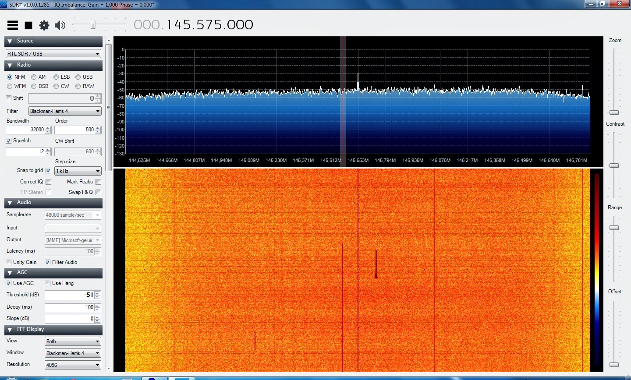Viewport: 631px width, 380px height.
Task: Open the Filter Blackman-Harris 4 dropdown
Action: [65, 111]
